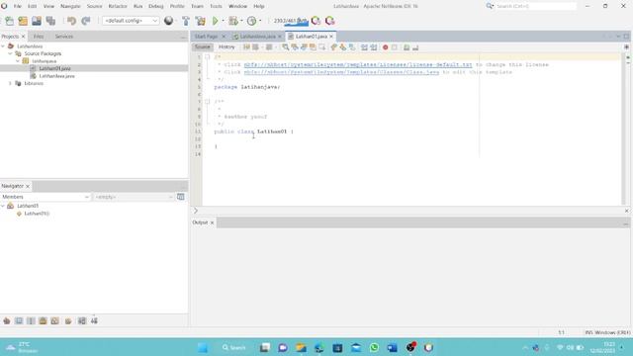This screenshot has height=356, width=633.
Task: Click the globe browser icon in toolbar
Action: point(169,21)
